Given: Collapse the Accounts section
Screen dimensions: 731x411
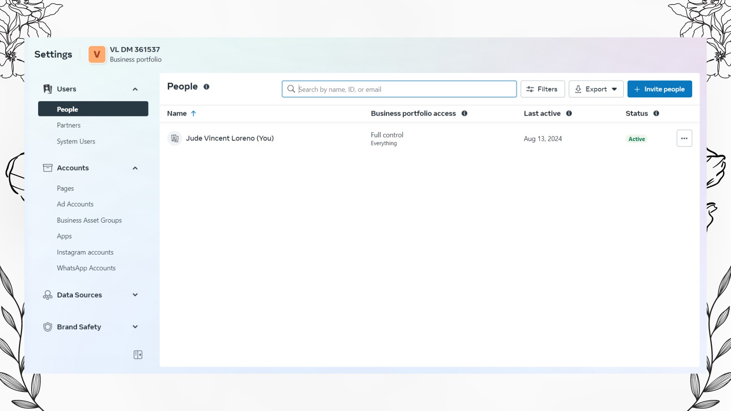Looking at the screenshot, I should point(135,168).
